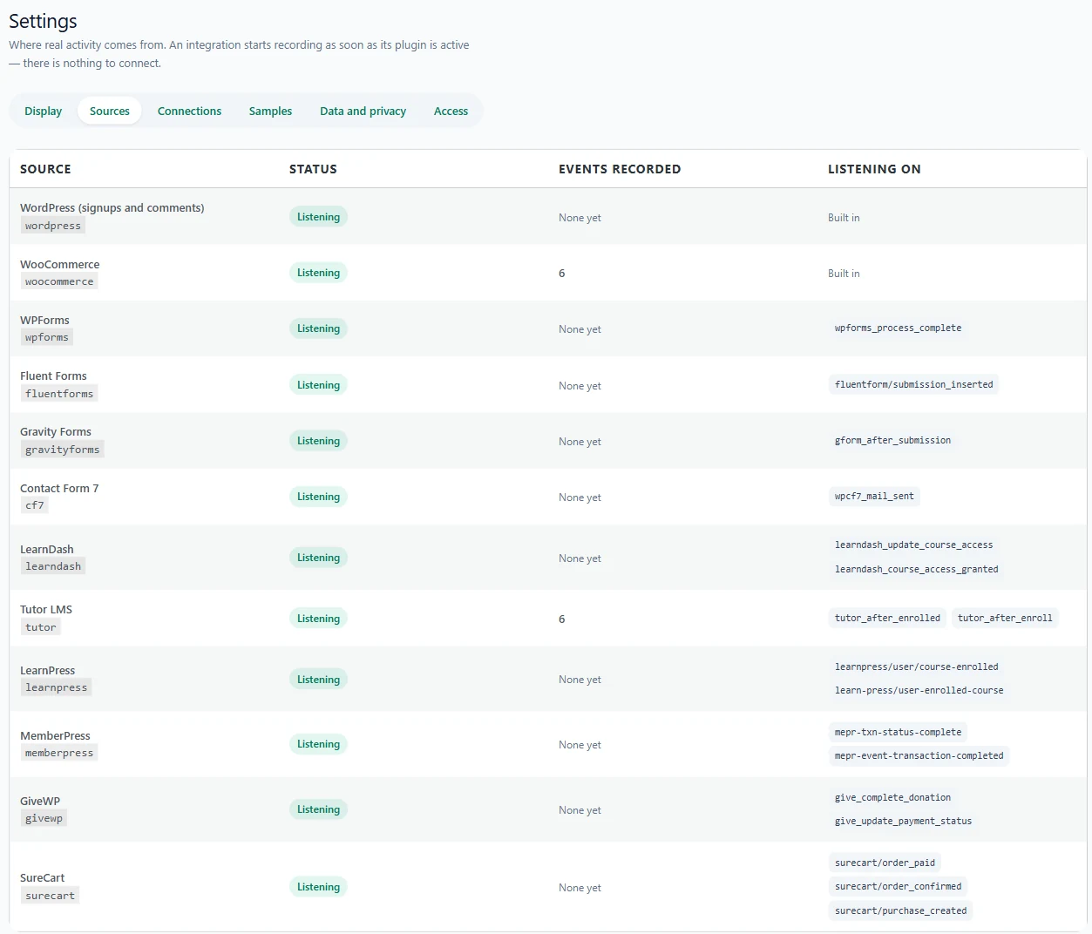Click the tutor slug code label
Viewport: 1092px width, 934px height.
41,627
